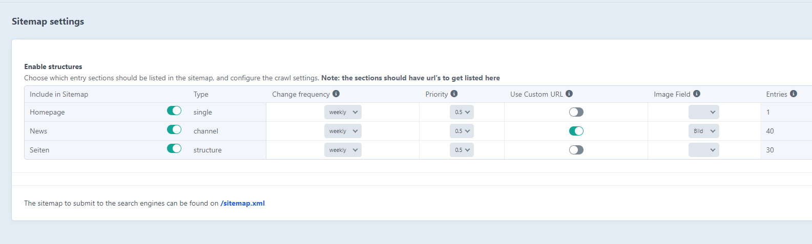
Task: Turn off Seiten include in sitemap
Action: coord(174,149)
